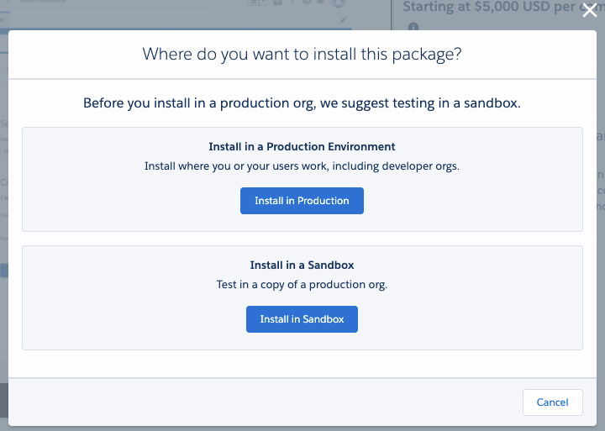The width and height of the screenshot is (605, 431).
Task: Click the favorites star icon in header
Action: [x=254, y=2]
